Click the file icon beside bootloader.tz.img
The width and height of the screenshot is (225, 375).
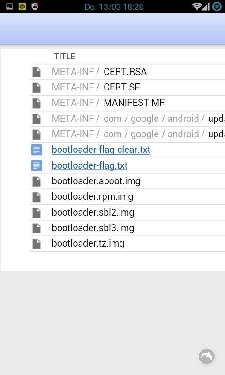point(37,244)
